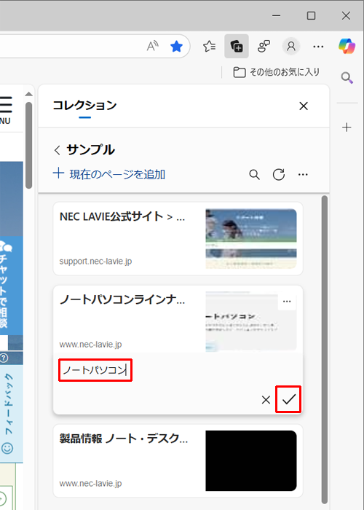Open the user profile icon
Viewport: 364px width, 510px height.
pos(291,46)
